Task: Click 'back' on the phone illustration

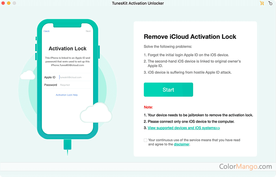Action: (x=46, y=31)
